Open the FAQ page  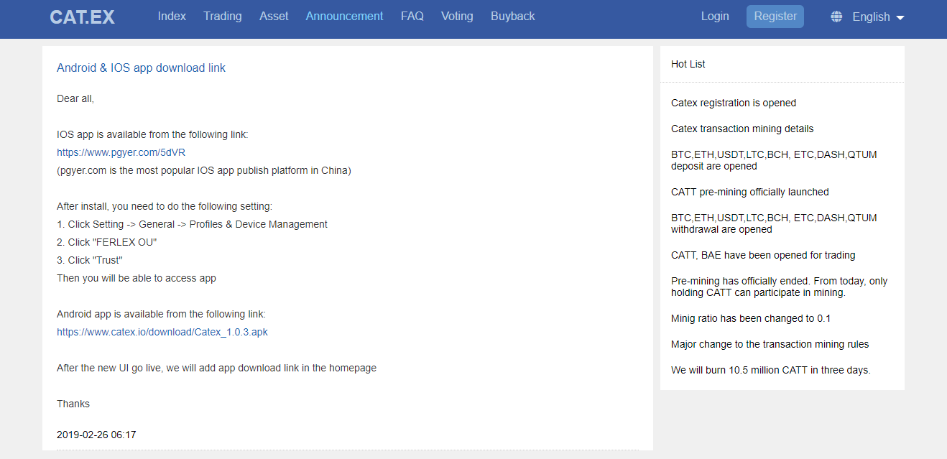point(412,16)
